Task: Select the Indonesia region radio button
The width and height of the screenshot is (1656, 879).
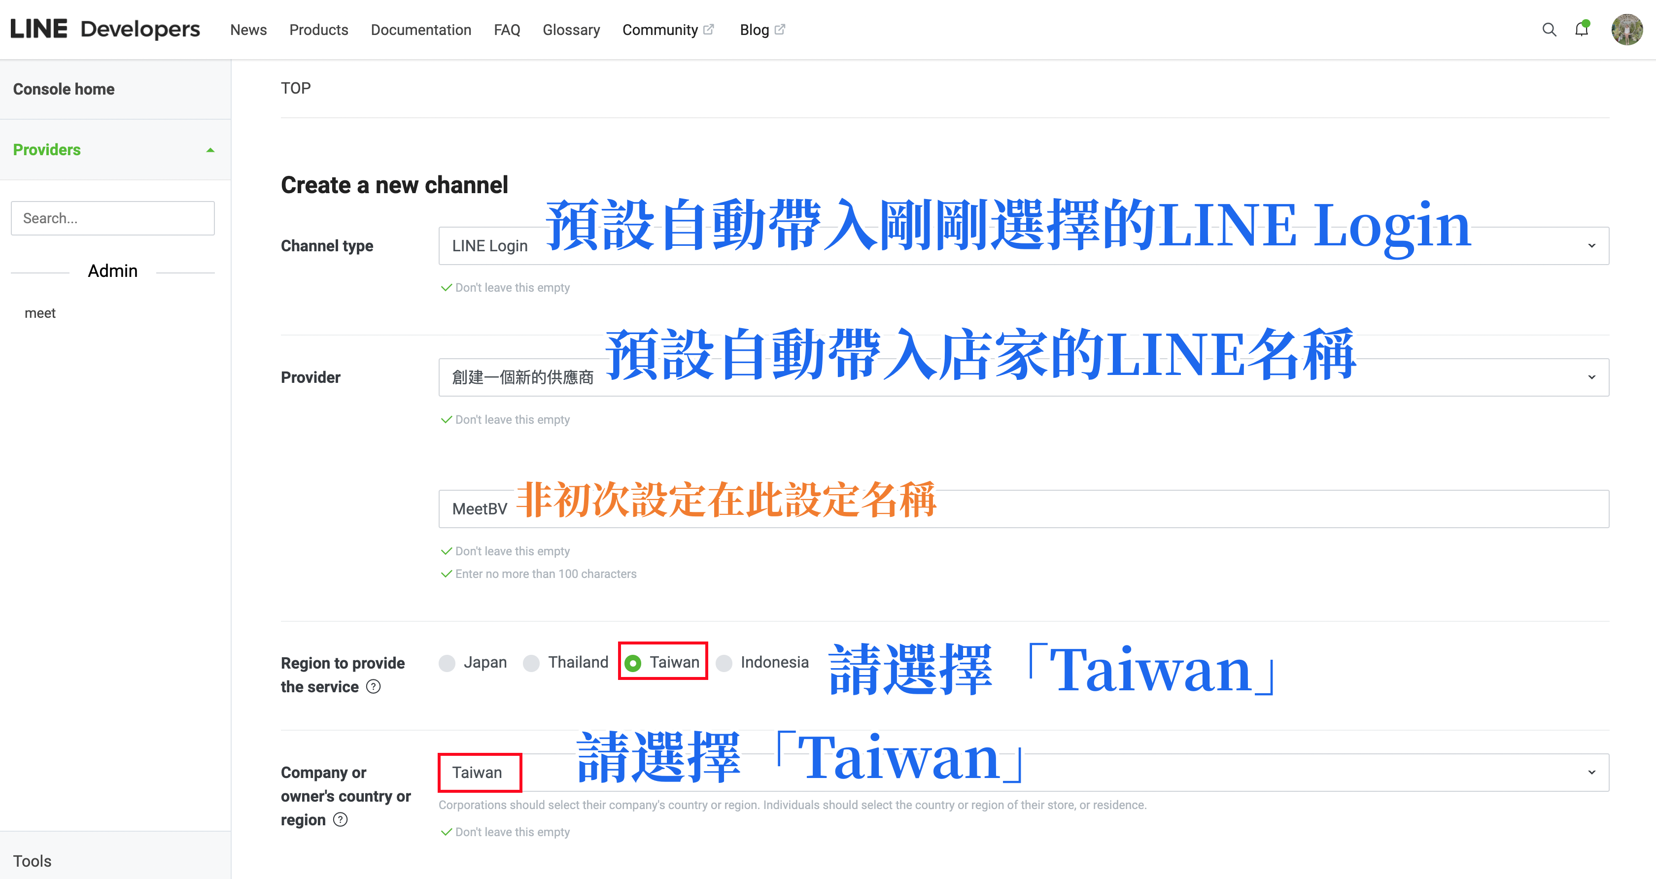Action: tap(724, 663)
